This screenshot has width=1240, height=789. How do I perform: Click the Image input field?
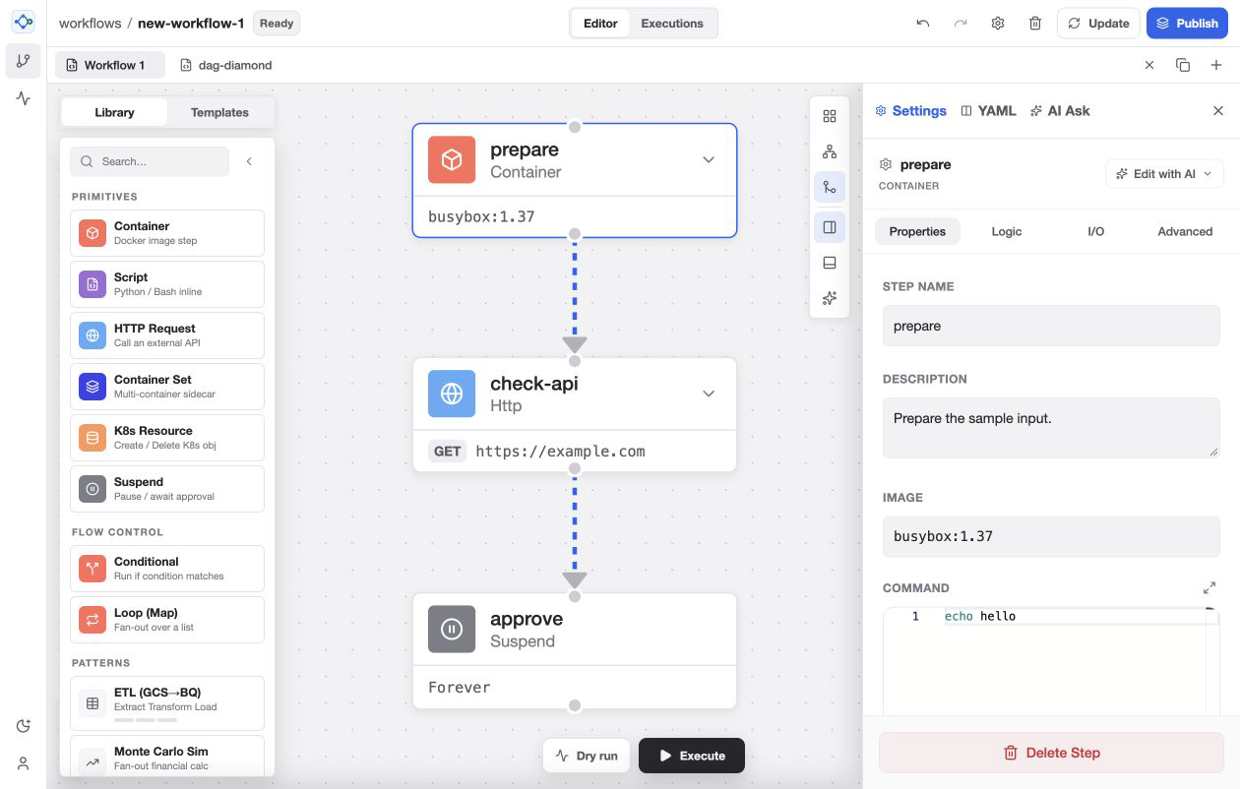point(1051,536)
